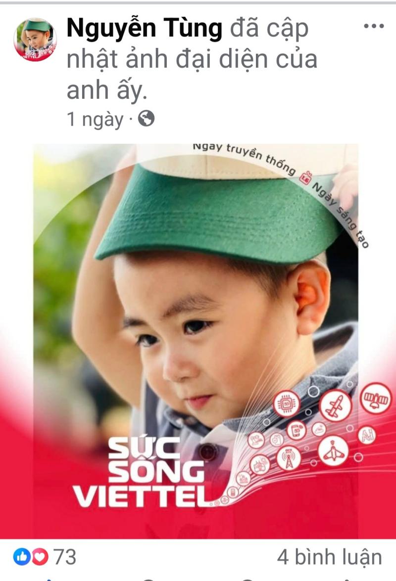Image resolution: width=396 pixels, height=581 pixels.
Task: Open the Nguyễn Tùng profile name link
Action: [144, 29]
